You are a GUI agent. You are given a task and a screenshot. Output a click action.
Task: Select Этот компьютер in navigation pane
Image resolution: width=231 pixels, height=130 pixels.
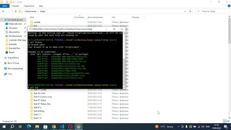point(15,69)
